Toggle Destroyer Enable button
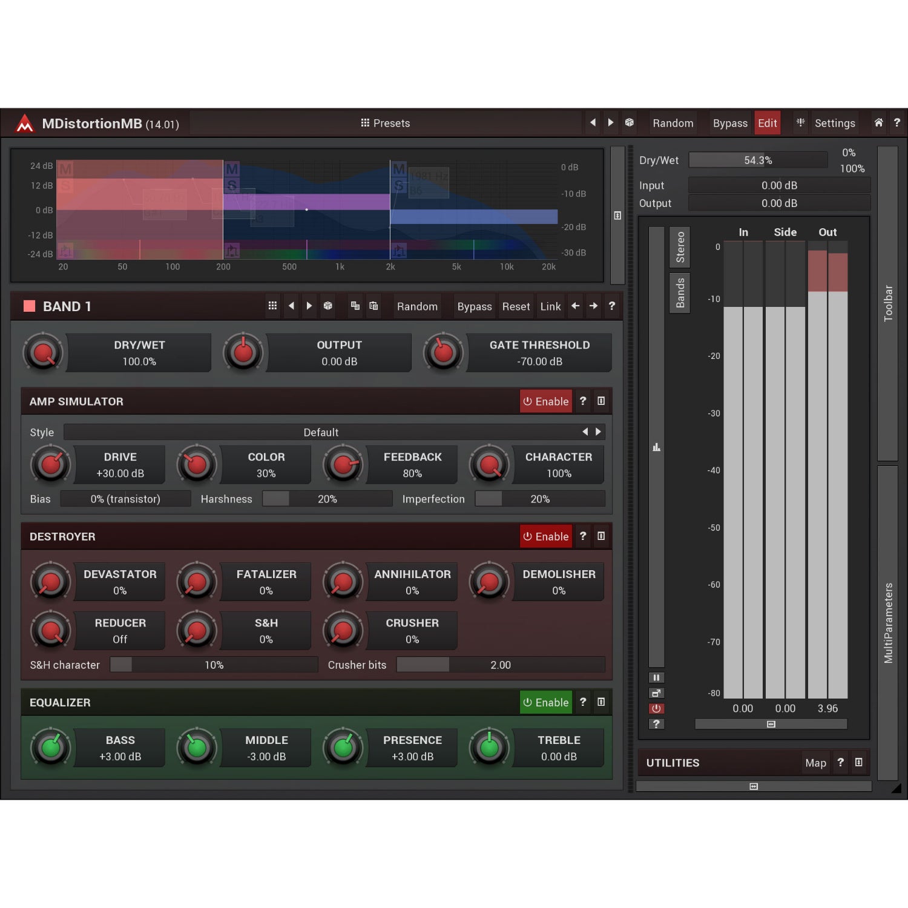Image resolution: width=908 pixels, height=908 pixels. [546, 536]
